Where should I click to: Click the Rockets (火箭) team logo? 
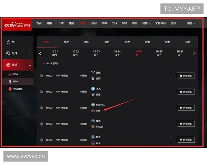[x=93, y=111]
